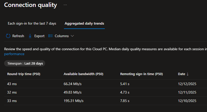The height and width of the screenshot is (112, 207).
Task: Click the Columns list icon
Action: pos(51,36)
